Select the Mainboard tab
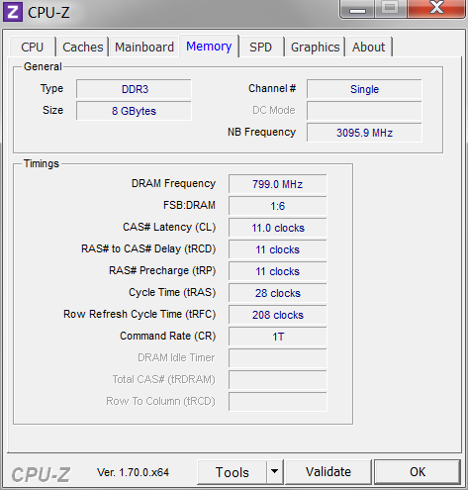Screen dimensions: 468x490 144,47
